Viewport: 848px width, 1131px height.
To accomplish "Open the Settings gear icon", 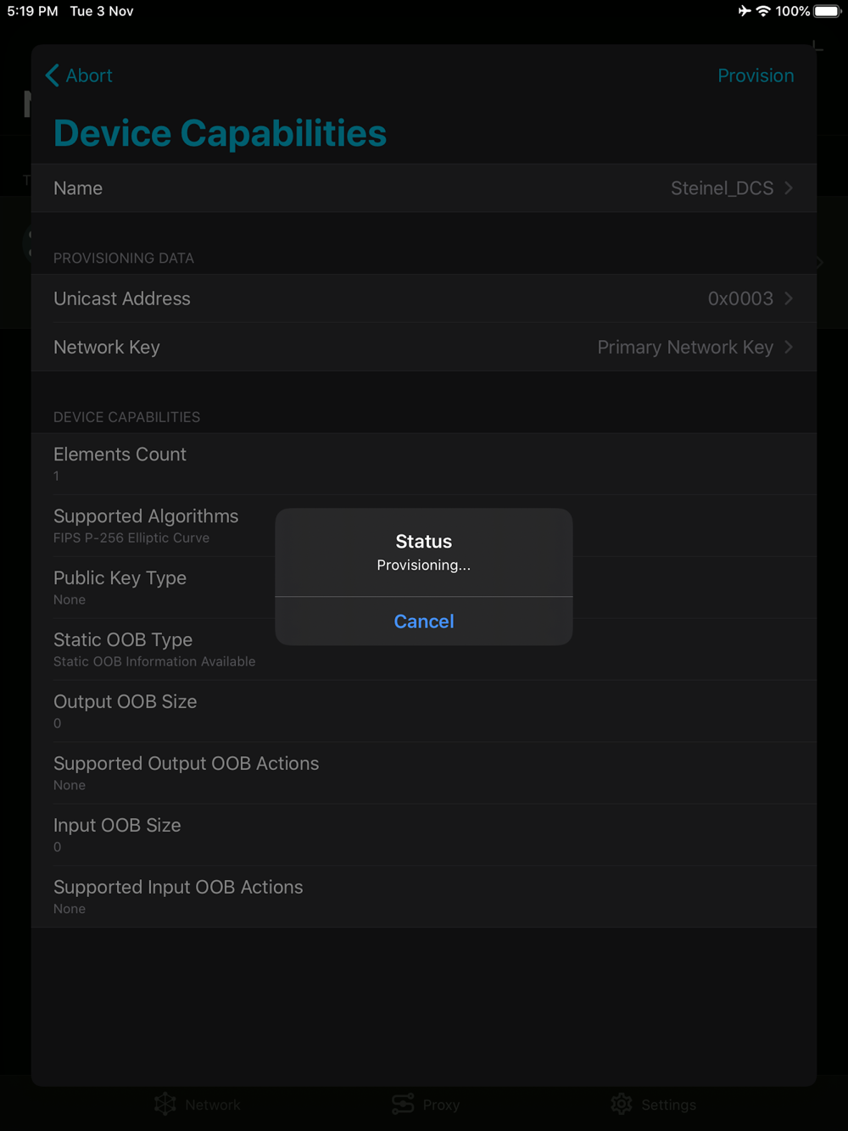I will pos(622,1104).
